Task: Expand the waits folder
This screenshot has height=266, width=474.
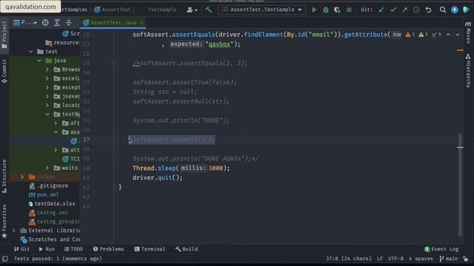Action: pyautogui.click(x=47, y=168)
